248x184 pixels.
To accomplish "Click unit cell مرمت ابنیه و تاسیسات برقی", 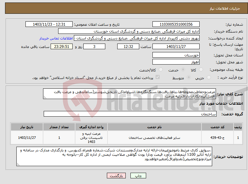I will pos(91,138).
